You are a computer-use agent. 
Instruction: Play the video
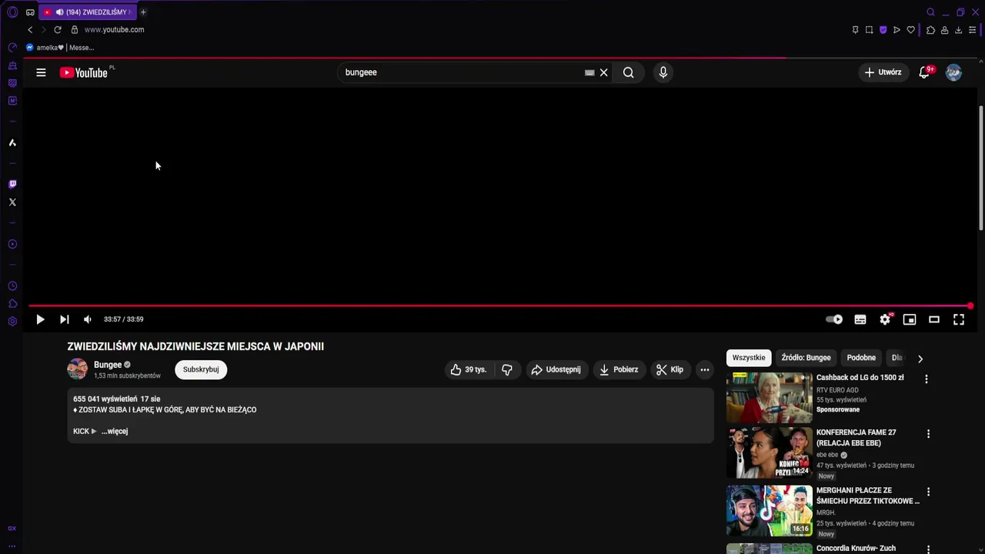coord(40,319)
